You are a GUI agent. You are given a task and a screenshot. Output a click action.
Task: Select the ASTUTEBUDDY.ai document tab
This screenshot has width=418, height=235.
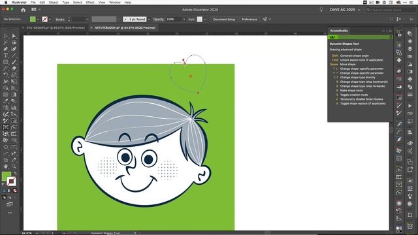(x=125, y=27)
